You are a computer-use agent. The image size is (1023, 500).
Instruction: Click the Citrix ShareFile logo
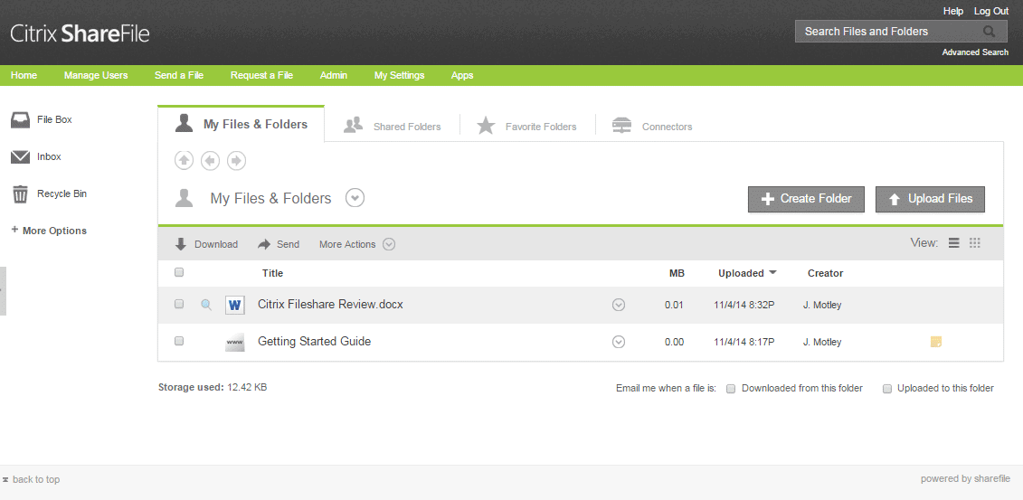(80, 33)
